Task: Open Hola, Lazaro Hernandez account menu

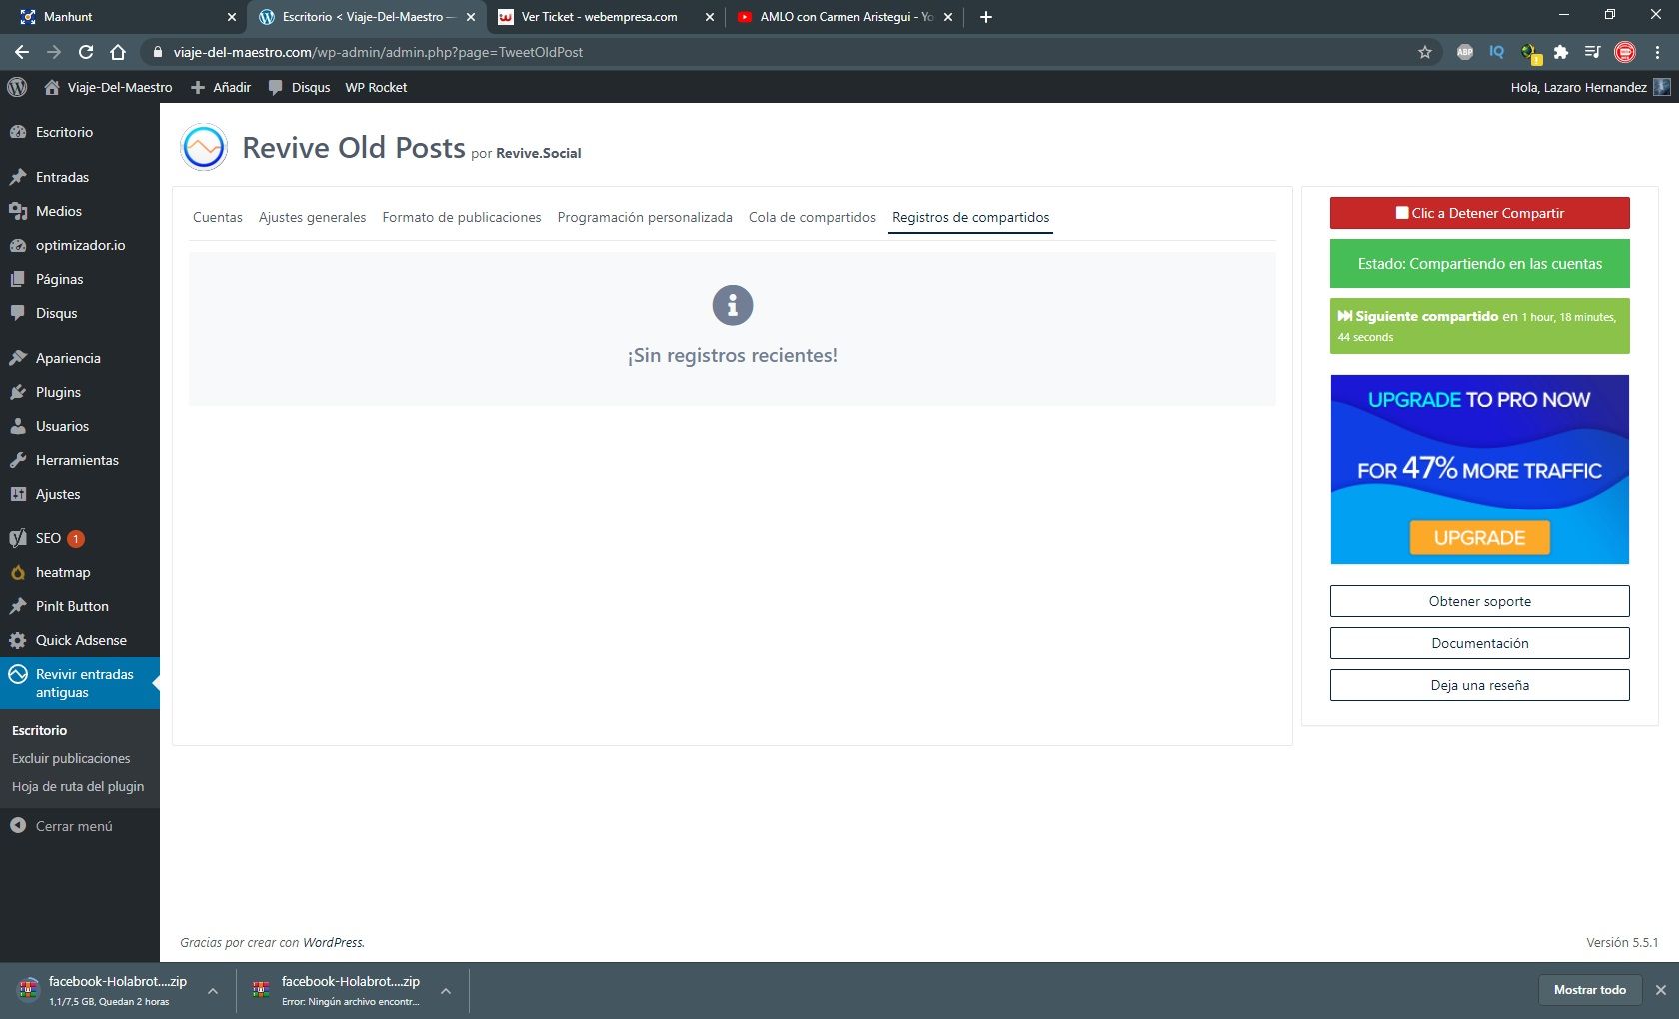Action: point(1590,87)
